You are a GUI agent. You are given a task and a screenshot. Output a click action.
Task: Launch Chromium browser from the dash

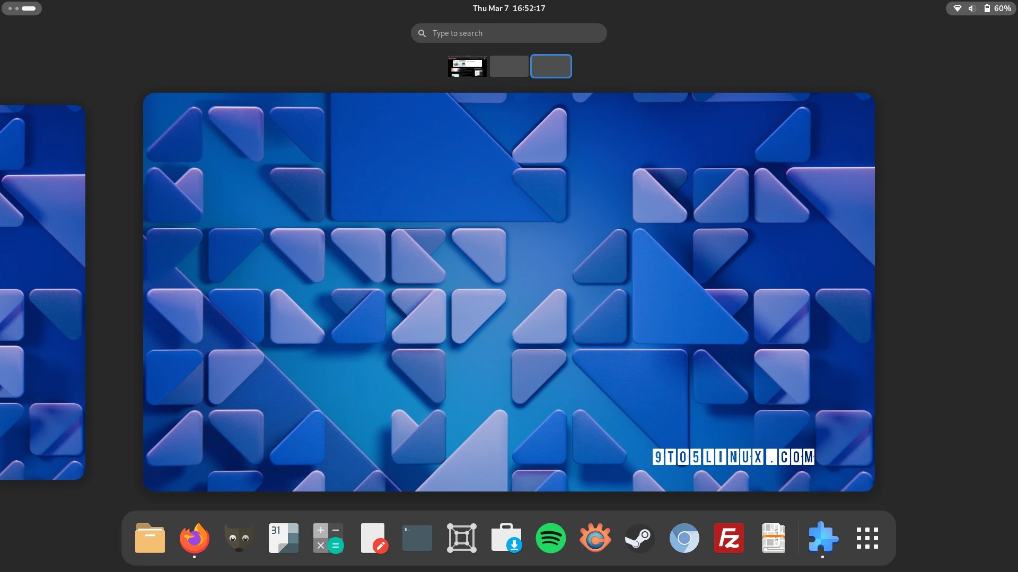click(x=684, y=538)
